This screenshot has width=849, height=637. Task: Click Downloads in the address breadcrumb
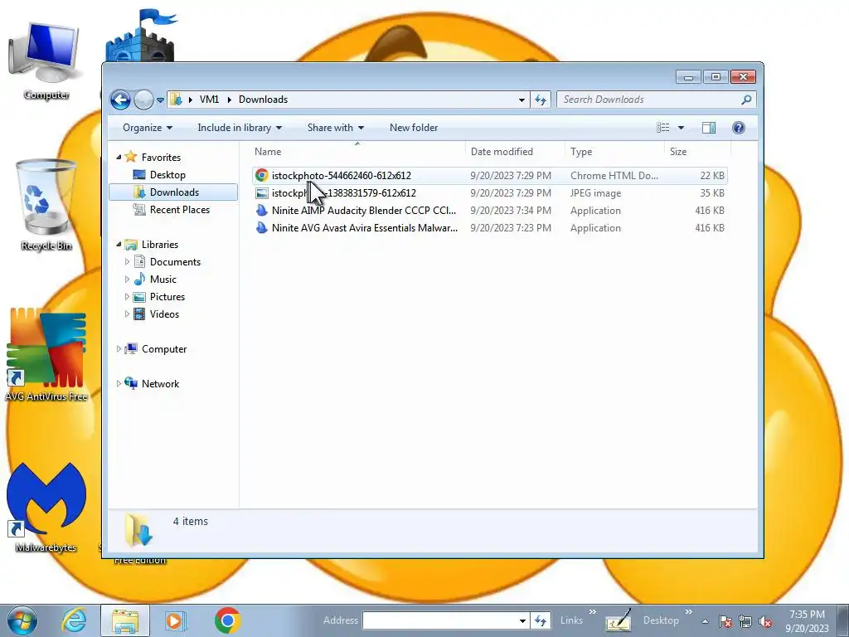coord(263,100)
